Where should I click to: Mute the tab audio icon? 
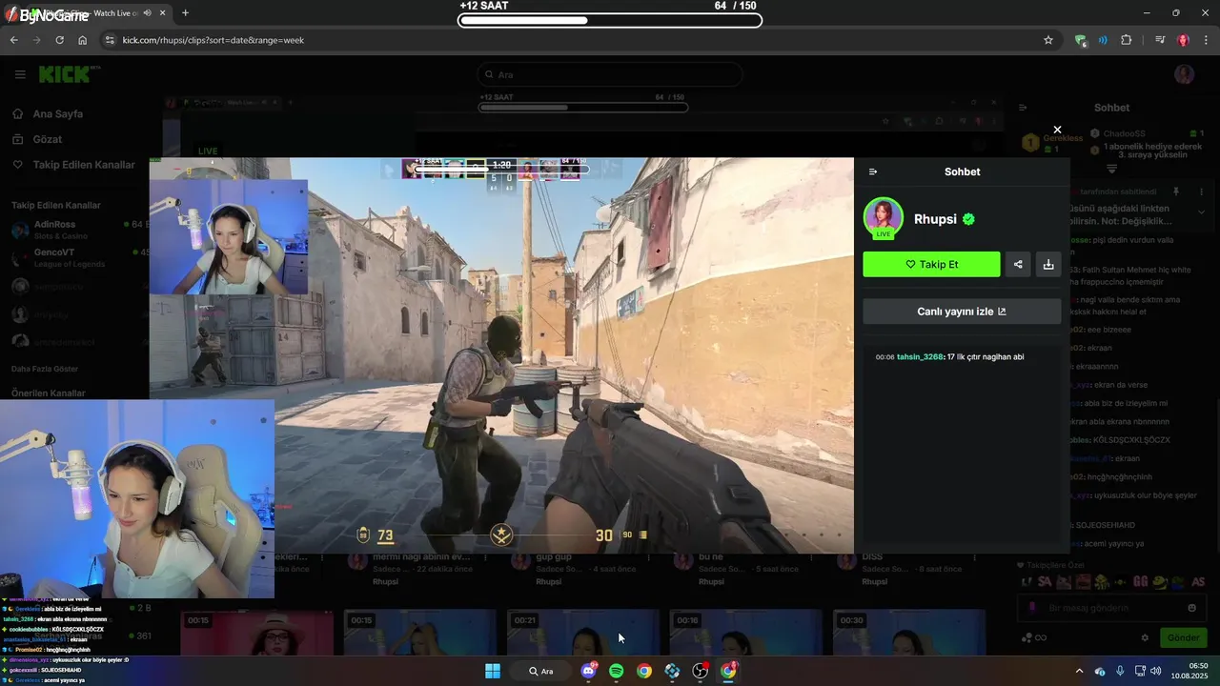pos(147,13)
